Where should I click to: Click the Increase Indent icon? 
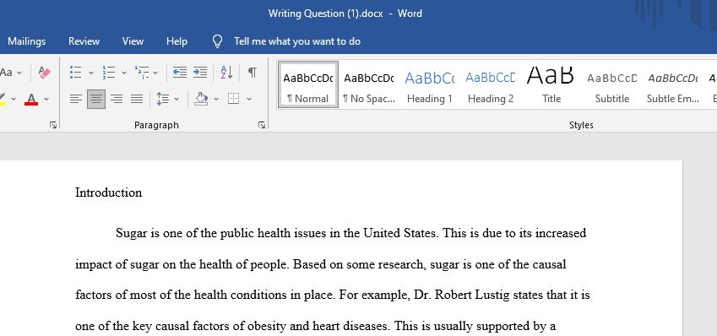click(x=200, y=73)
